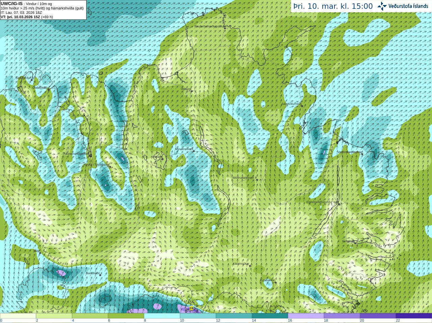Click the Sáta station dot
432x323 pixels.
(x=40, y=253)
